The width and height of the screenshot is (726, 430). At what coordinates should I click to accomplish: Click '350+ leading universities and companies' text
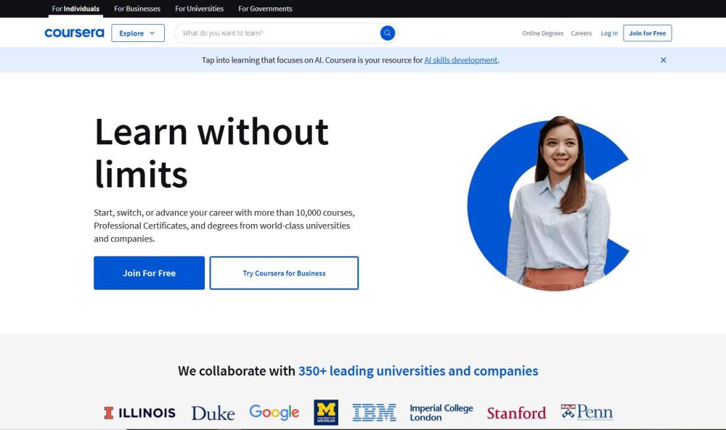[x=418, y=371]
